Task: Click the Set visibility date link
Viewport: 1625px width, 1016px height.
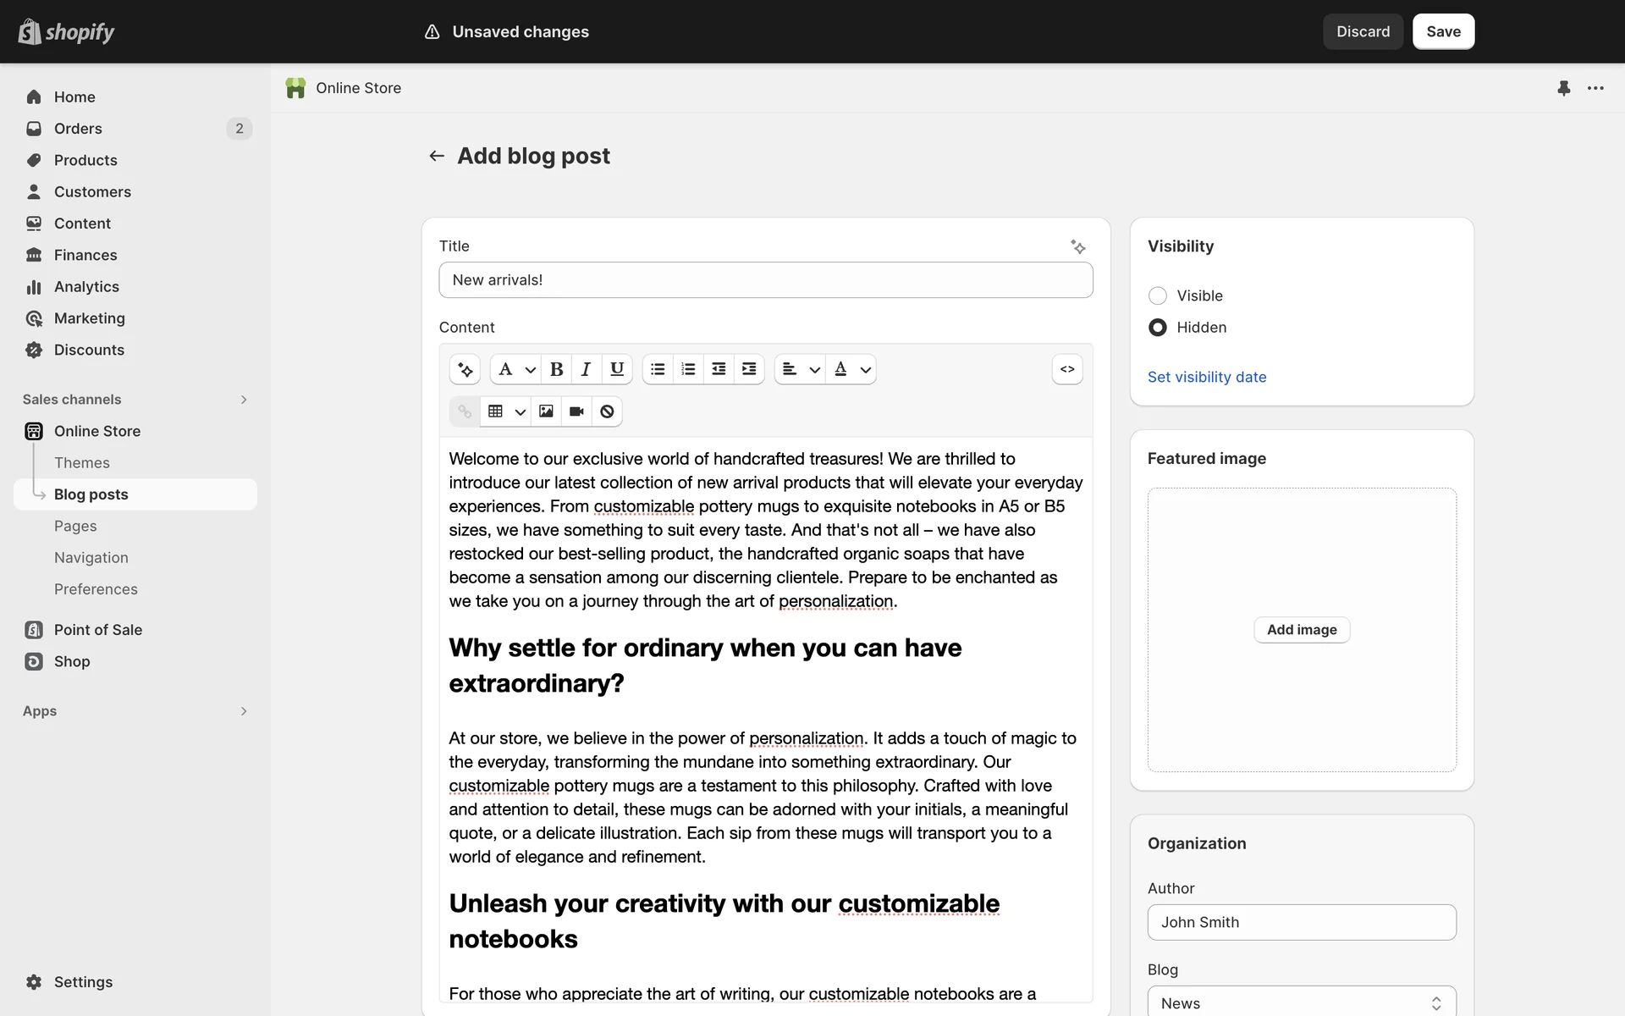Action: [x=1206, y=378]
